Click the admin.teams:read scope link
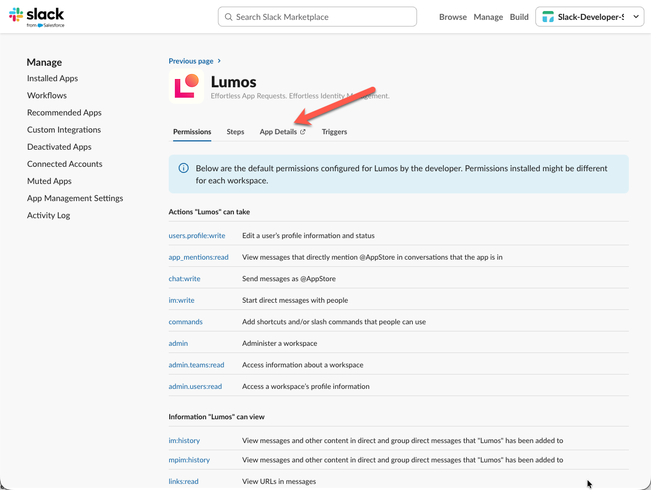651x490 pixels. (196, 365)
